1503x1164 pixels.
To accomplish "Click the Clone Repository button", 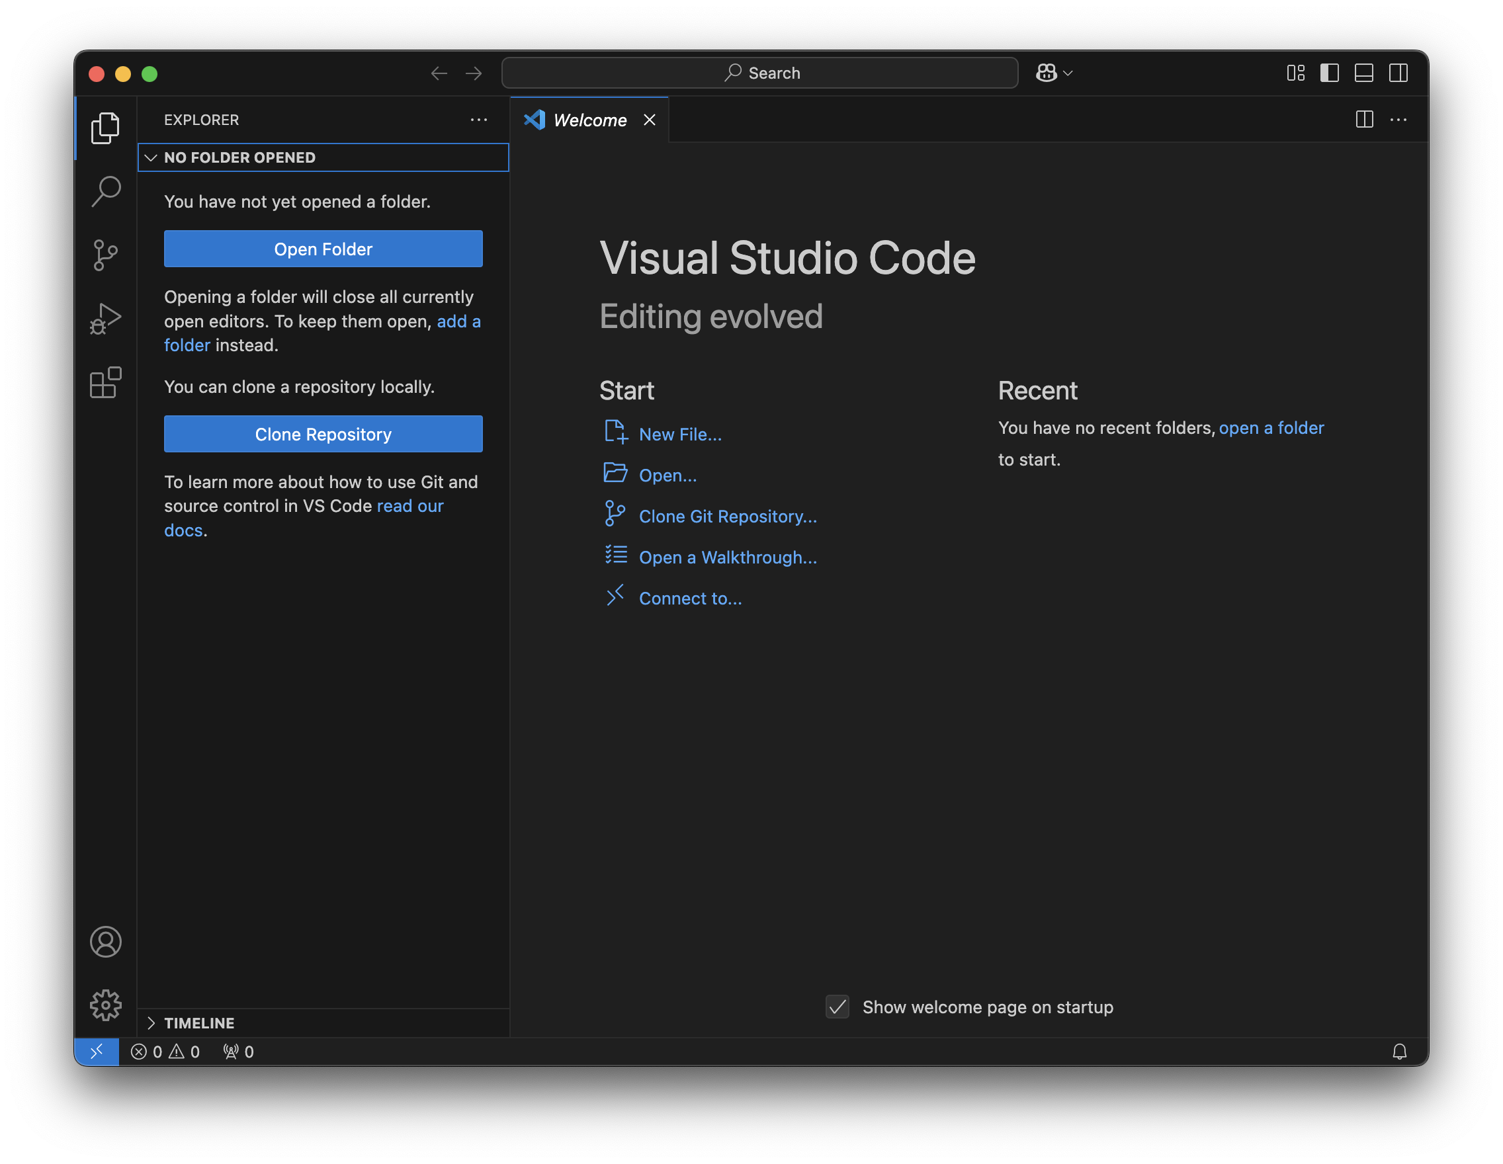I will pyautogui.click(x=323, y=434).
